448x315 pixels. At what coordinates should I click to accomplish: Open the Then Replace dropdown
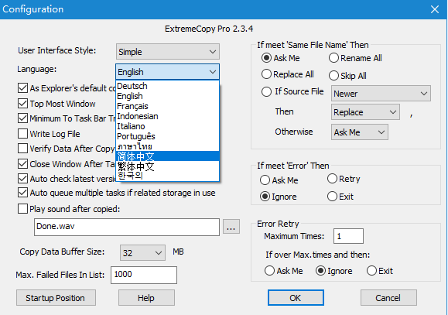(x=365, y=112)
